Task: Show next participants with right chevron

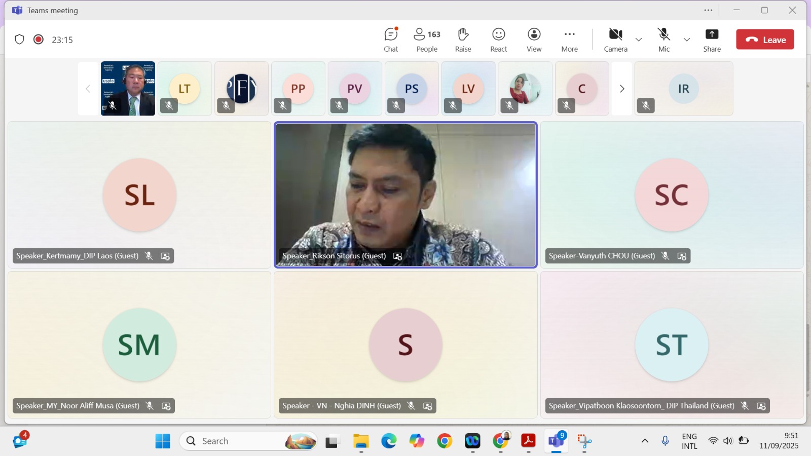Action: [x=622, y=89]
